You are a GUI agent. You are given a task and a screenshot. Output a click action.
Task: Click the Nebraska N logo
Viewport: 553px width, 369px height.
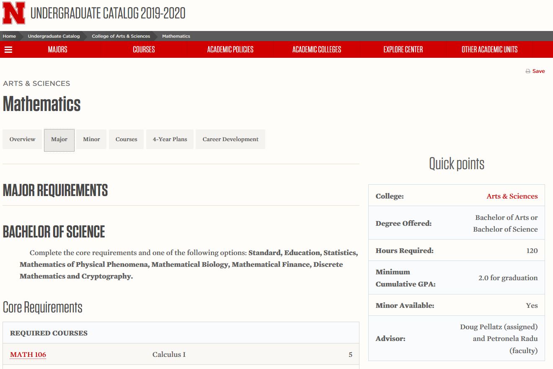click(x=14, y=13)
